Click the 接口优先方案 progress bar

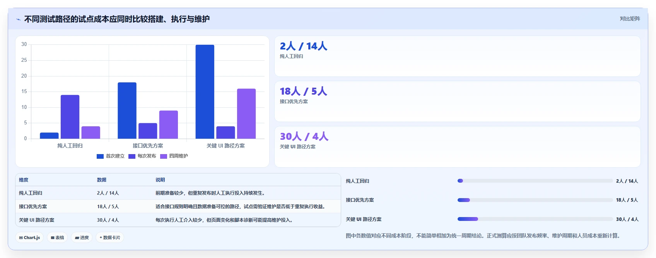(x=535, y=200)
